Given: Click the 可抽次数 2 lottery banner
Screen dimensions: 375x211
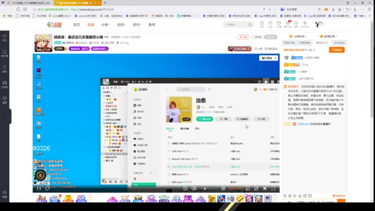Looking at the screenshot, I should [x=240, y=49].
